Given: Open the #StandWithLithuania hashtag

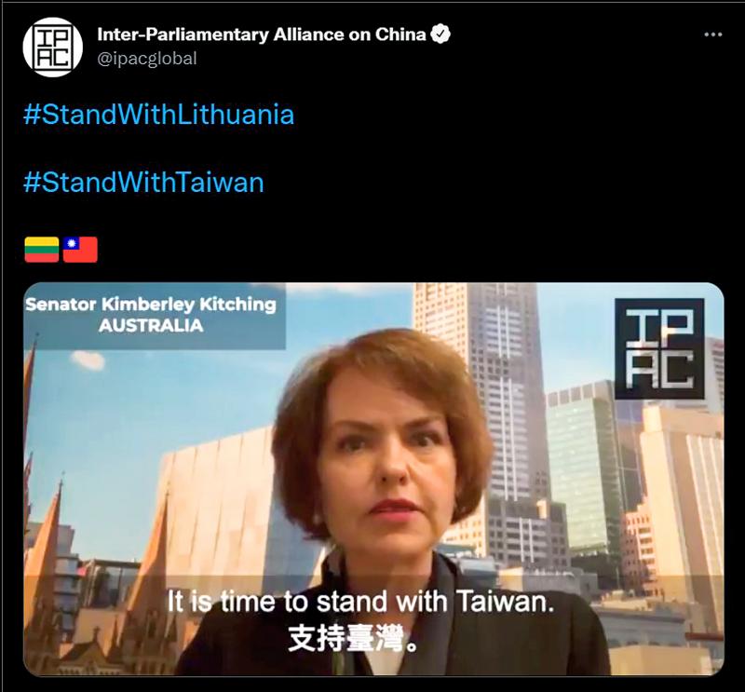Looking at the screenshot, I should 158,115.
